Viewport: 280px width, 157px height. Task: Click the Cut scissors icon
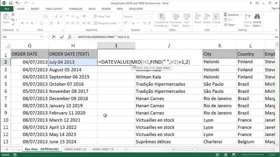coord(13,14)
